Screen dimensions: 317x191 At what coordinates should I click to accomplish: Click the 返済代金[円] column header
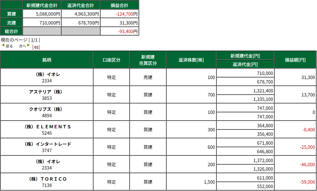click(x=245, y=64)
